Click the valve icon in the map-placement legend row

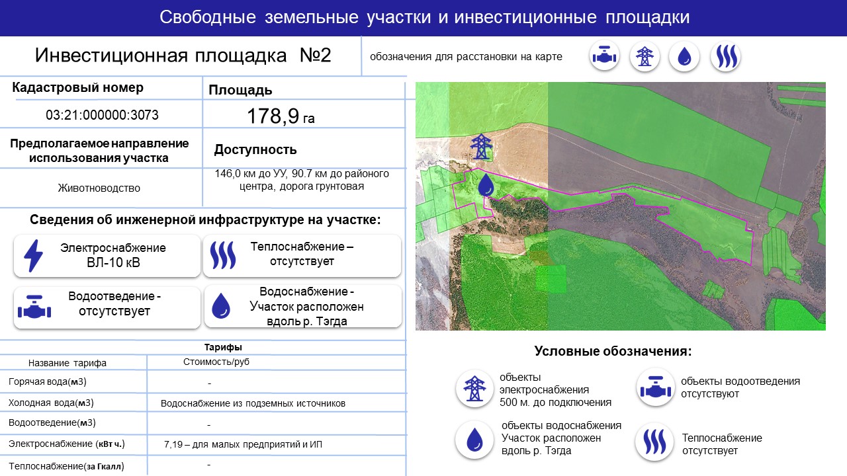pyautogui.click(x=604, y=57)
